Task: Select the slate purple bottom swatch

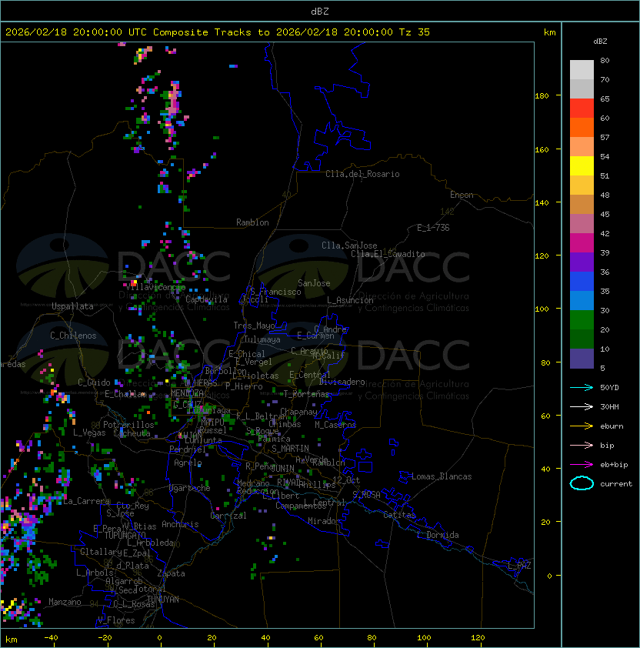Action: tap(582, 359)
